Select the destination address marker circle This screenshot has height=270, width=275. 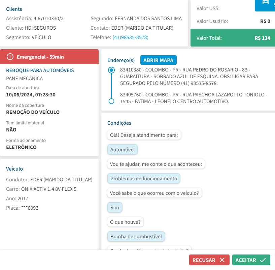tap(111, 101)
